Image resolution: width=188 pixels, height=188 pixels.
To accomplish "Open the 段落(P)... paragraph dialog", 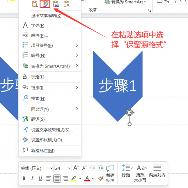I will tap(50, 35).
